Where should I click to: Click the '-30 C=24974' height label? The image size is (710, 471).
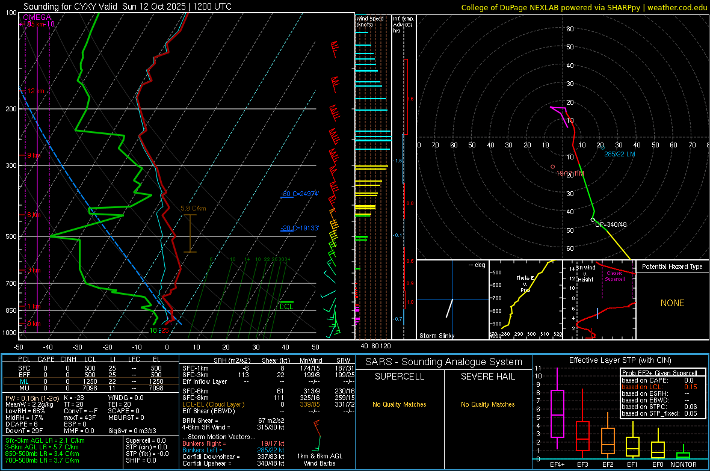tap(300, 194)
